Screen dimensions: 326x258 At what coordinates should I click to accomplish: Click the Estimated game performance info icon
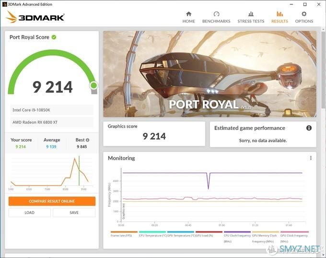(309, 128)
